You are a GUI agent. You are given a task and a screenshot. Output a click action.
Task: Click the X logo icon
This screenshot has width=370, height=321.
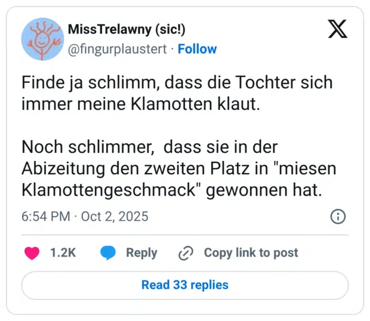pos(337,29)
